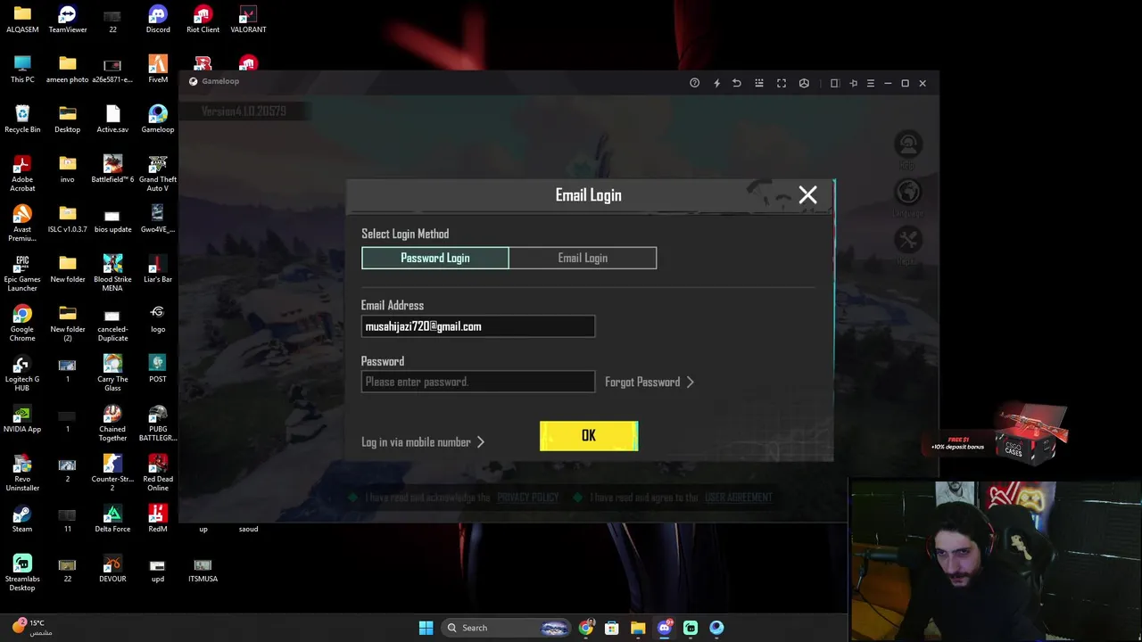
Task: Open the Forgot Password link
Action: (x=650, y=382)
